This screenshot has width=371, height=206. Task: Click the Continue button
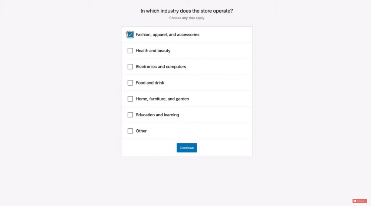pyautogui.click(x=187, y=148)
